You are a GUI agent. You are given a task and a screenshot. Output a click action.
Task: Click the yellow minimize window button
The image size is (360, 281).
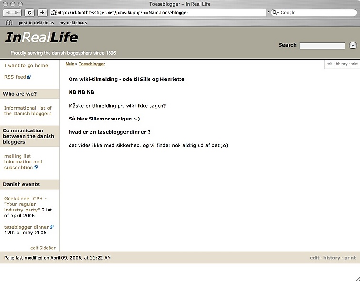coord(13,4)
